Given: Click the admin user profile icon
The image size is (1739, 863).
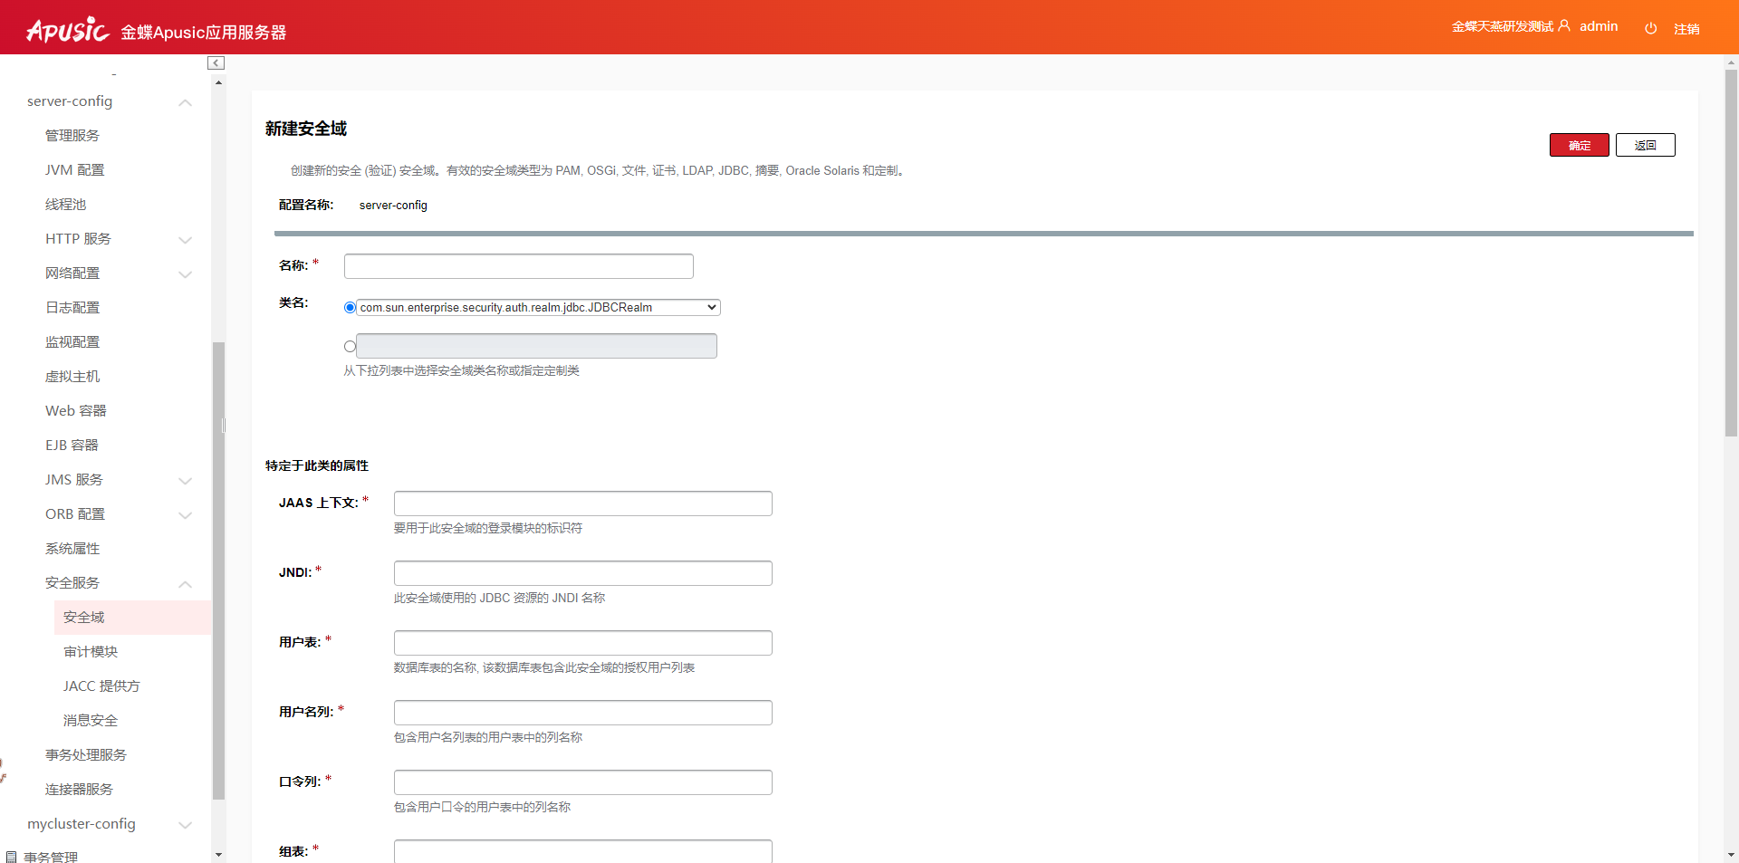Looking at the screenshot, I should tap(1564, 26).
